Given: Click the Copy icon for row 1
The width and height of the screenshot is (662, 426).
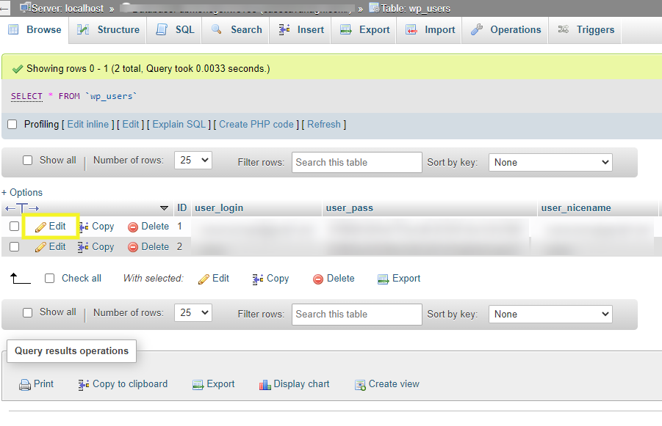Looking at the screenshot, I should pyautogui.click(x=83, y=227).
